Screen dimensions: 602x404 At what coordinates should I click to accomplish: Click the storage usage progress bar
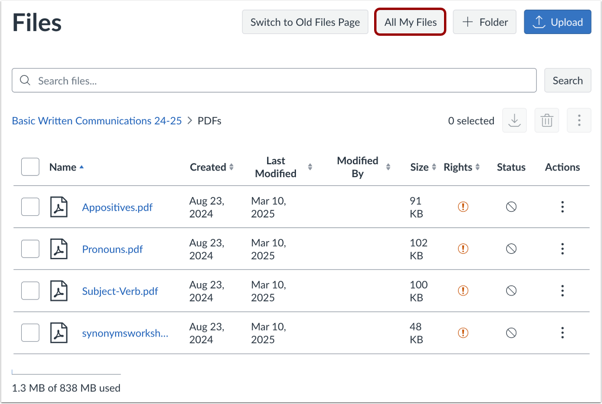pyautogui.click(x=66, y=374)
